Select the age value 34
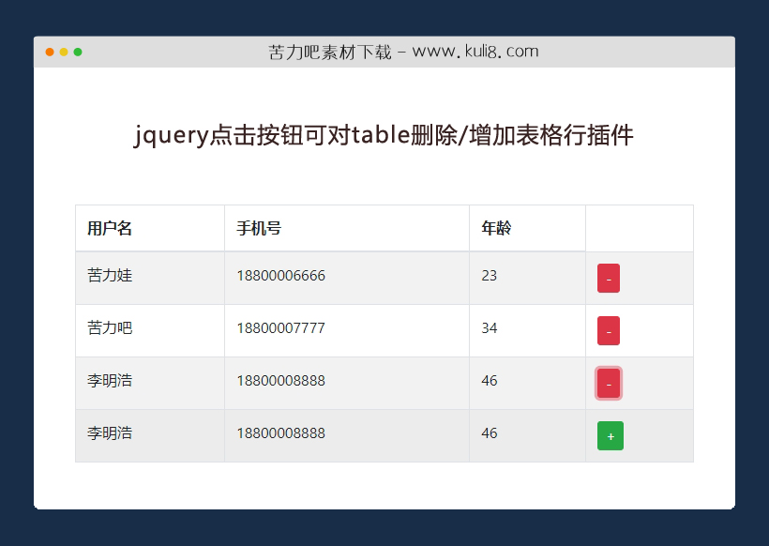 pyautogui.click(x=486, y=328)
